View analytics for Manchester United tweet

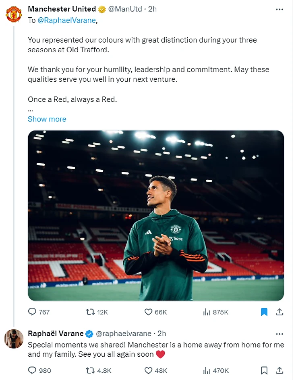click(207, 312)
